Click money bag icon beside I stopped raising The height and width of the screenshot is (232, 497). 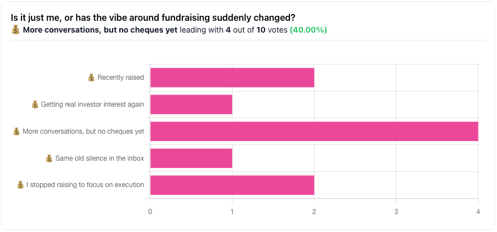tap(20, 185)
